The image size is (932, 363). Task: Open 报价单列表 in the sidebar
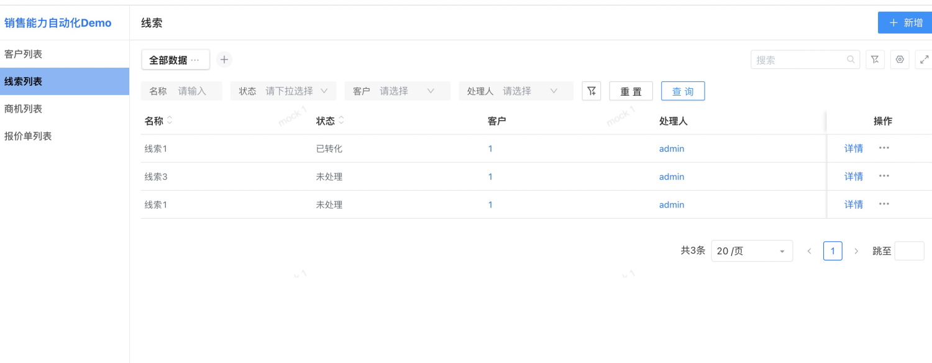point(65,136)
